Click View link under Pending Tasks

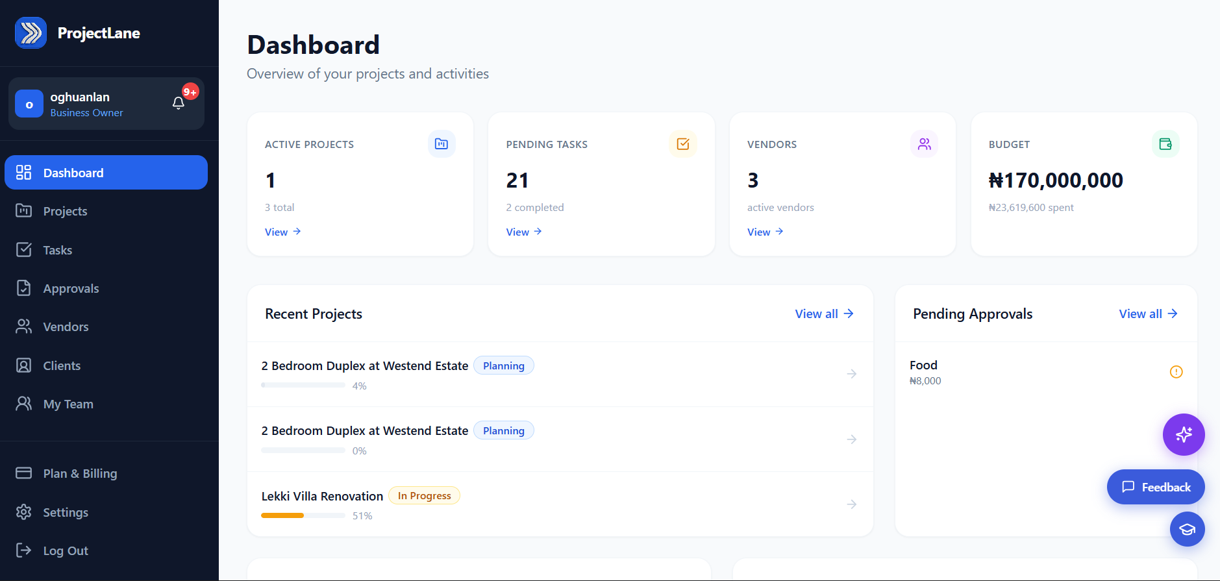[524, 232]
